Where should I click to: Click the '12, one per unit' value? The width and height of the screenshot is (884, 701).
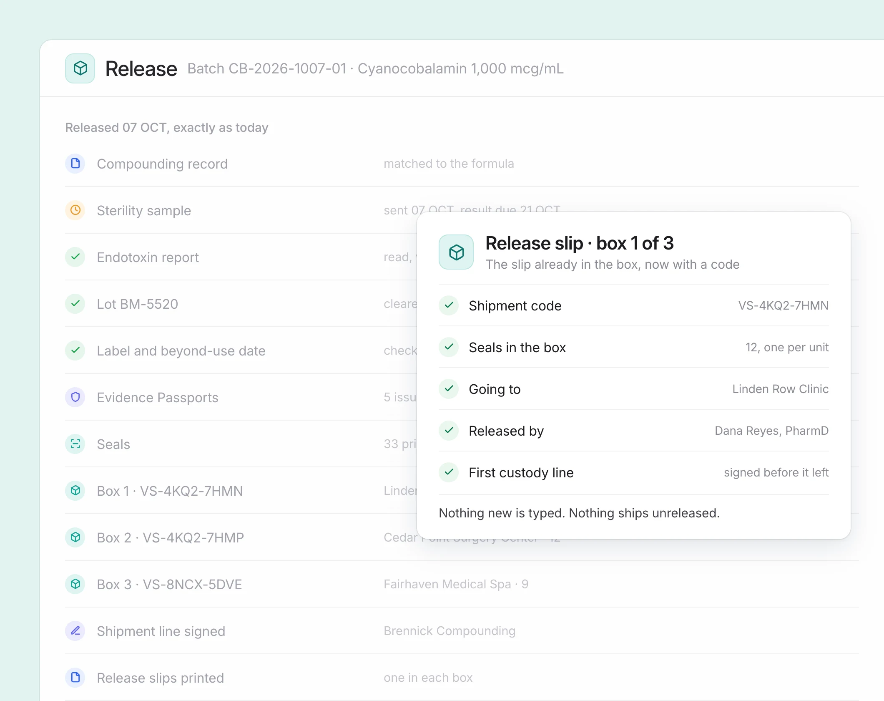coord(787,347)
